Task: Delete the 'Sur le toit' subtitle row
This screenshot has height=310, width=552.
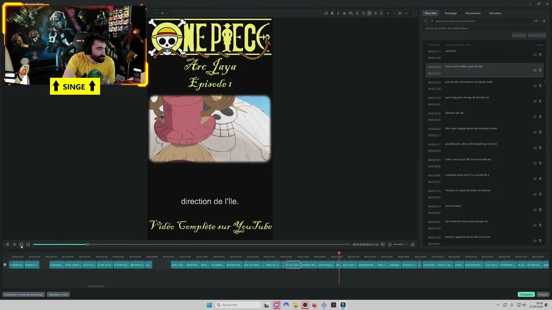Action: point(540,225)
